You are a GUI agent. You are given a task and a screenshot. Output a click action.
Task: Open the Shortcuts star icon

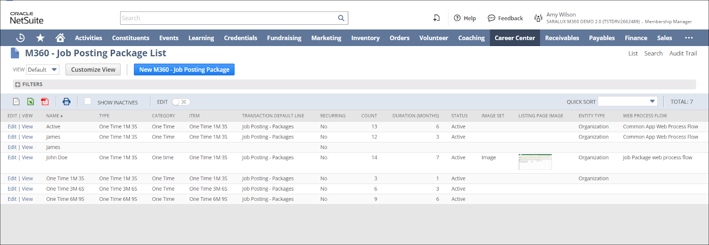[40, 38]
